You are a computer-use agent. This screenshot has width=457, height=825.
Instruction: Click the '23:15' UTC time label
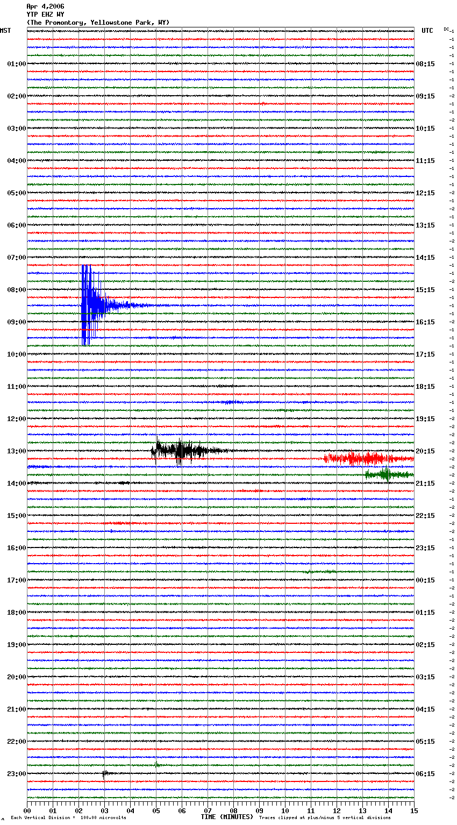click(x=425, y=548)
